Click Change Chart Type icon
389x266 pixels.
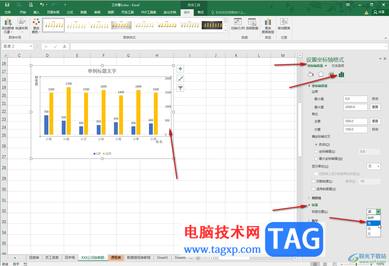tap(268, 26)
